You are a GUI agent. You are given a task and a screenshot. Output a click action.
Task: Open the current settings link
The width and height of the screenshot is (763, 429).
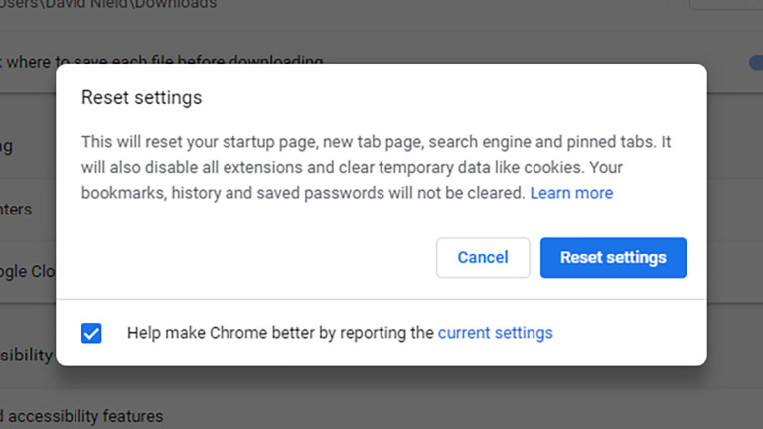(x=495, y=333)
